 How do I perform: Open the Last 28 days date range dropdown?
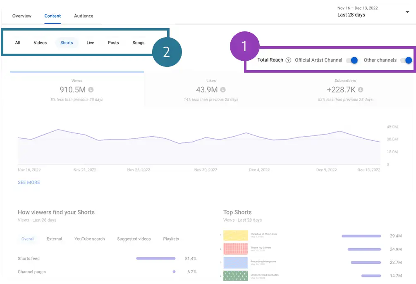(407, 12)
